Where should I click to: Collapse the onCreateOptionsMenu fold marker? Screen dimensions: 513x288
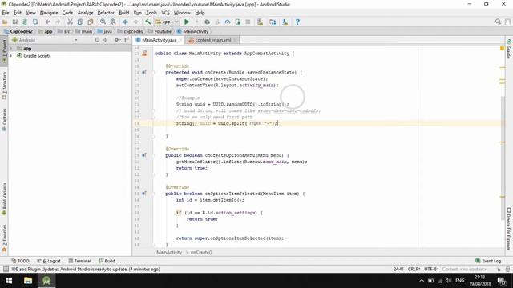(x=153, y=155)
